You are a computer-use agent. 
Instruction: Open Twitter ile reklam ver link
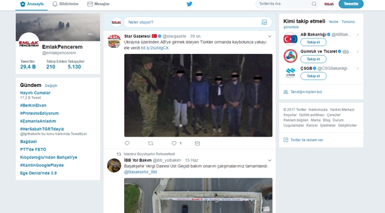307,140
